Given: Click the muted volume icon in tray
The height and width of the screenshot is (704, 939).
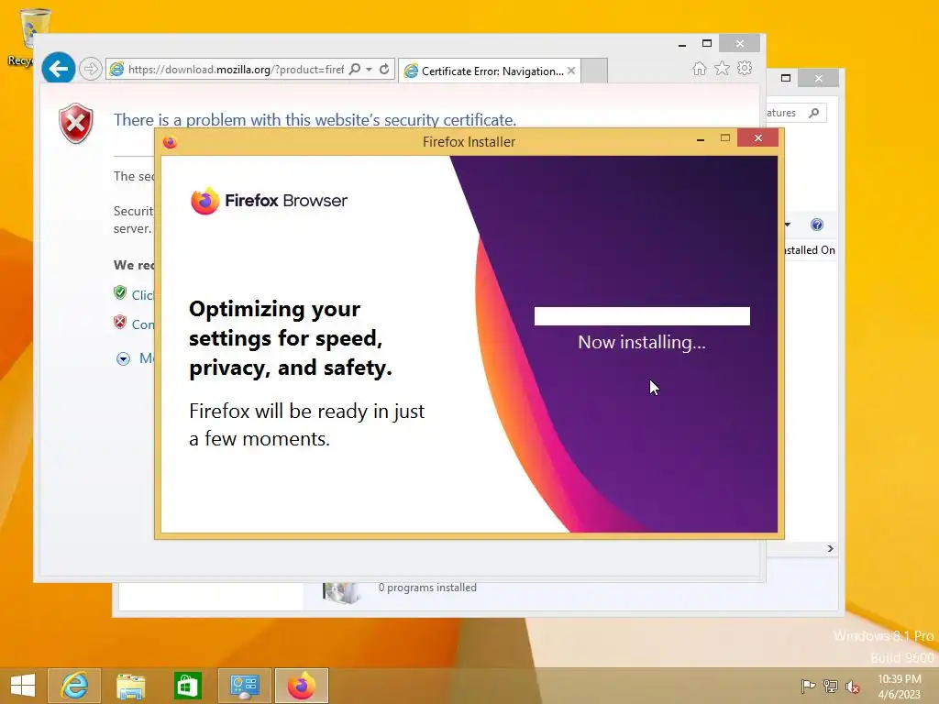Looking at the screenshot, I should coord(853,686).
